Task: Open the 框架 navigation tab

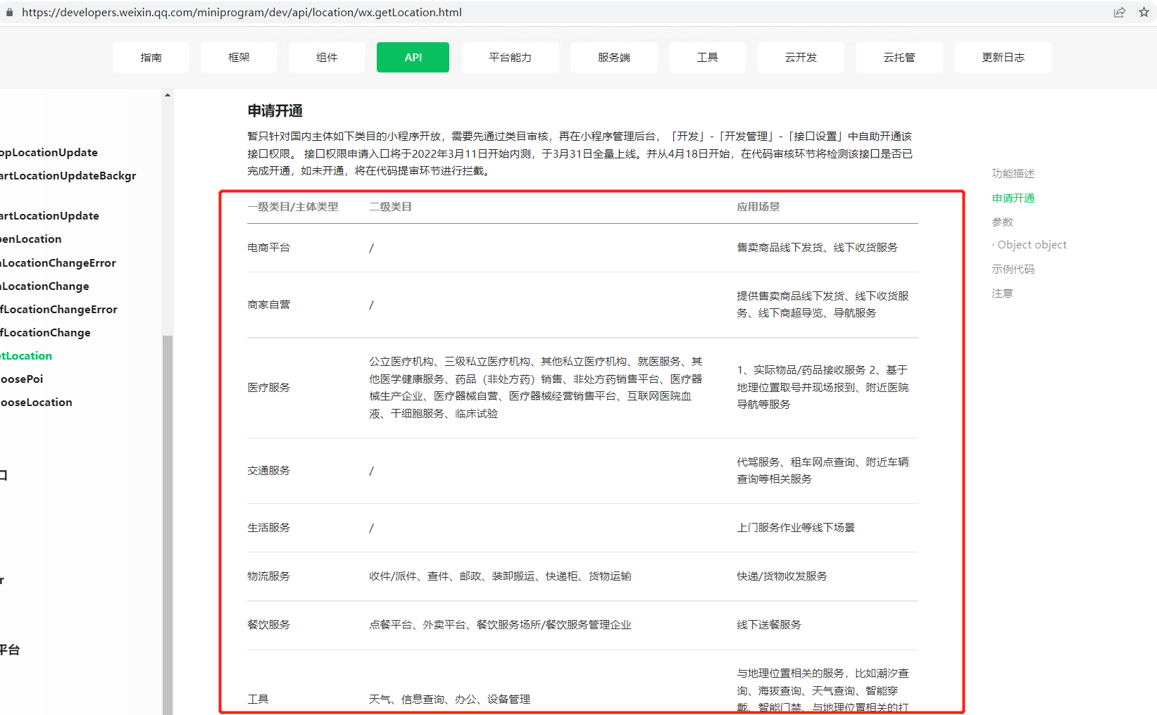Action: [x=239, y=58]
